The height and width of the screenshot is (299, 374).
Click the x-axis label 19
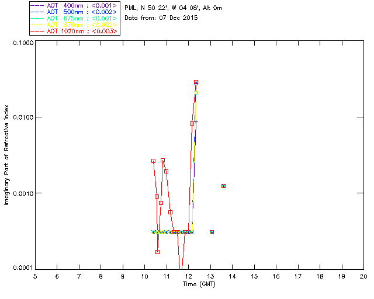(x=342, y=276)
